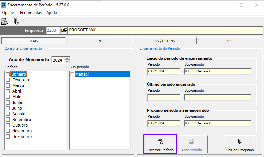Click Próximo período Período field 01/2024
Screen dimensions: 264x157
point(164,123)
